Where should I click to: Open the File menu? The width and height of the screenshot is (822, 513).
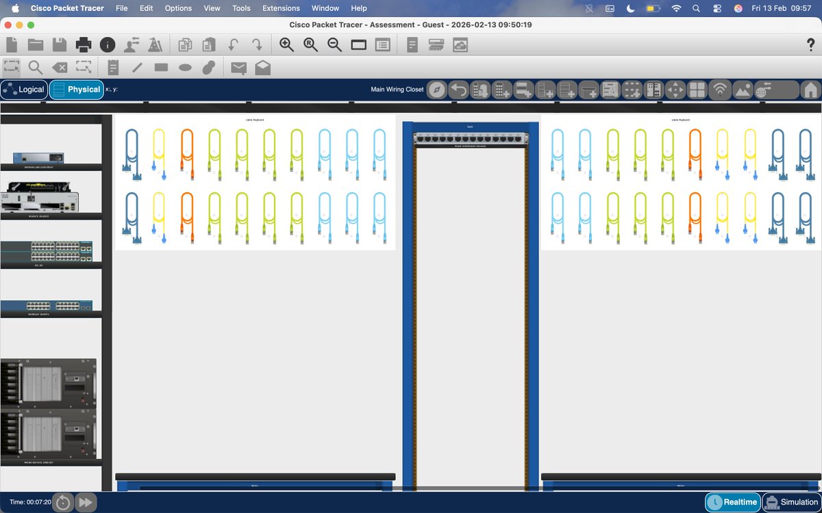121,8
